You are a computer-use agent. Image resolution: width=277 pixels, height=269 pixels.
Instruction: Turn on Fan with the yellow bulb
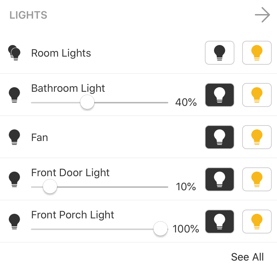click(257, 137)
